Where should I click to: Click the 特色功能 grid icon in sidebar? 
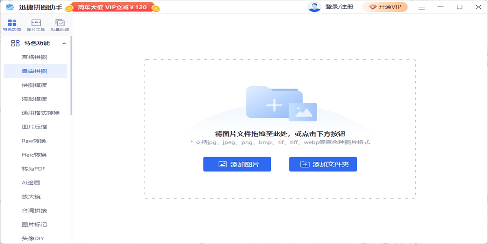pyautogui.click(x=15, y=43)
